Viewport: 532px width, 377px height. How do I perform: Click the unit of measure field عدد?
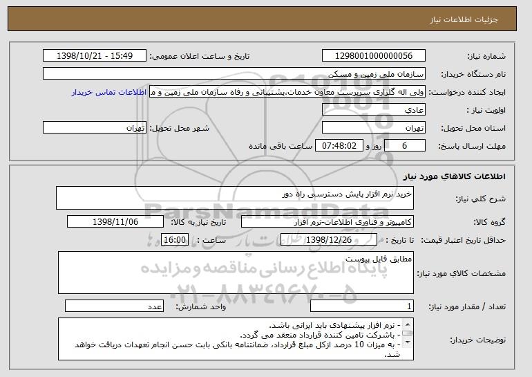114,306
